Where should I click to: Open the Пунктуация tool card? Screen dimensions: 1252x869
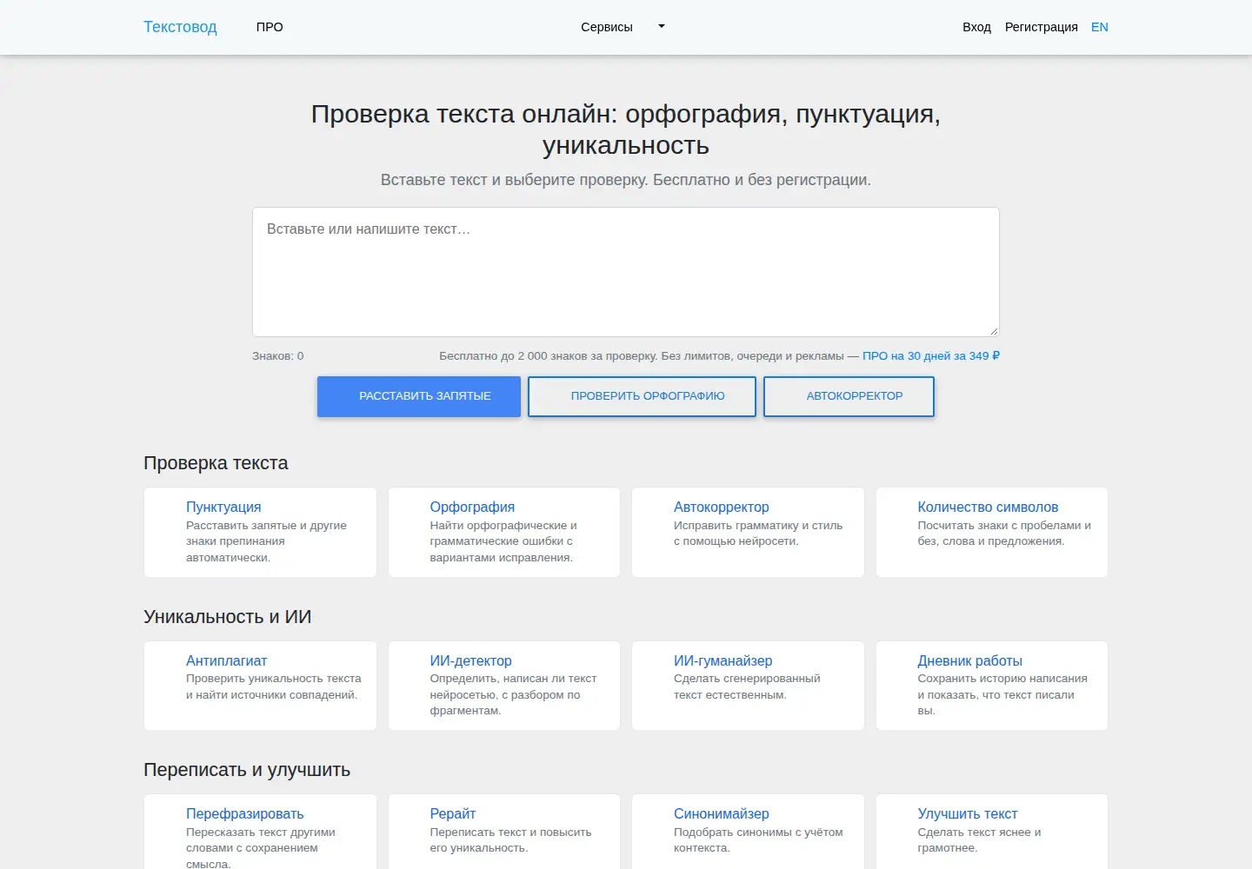click(x=260, y=532)
